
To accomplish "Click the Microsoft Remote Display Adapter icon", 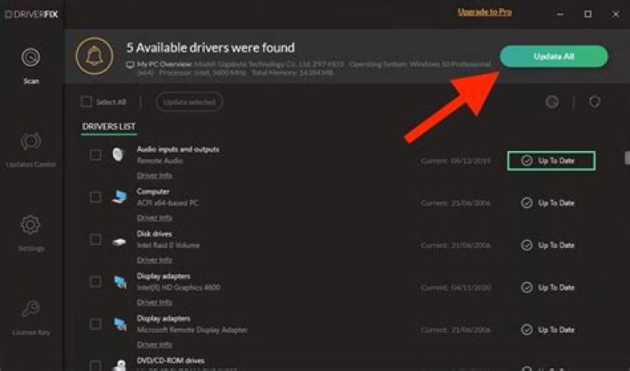I will pyautogui.click(x=120, y=324).
